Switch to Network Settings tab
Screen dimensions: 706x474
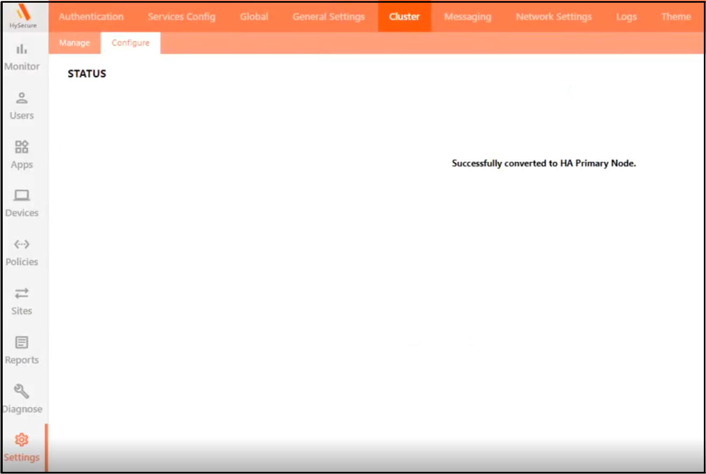[553, 17]
